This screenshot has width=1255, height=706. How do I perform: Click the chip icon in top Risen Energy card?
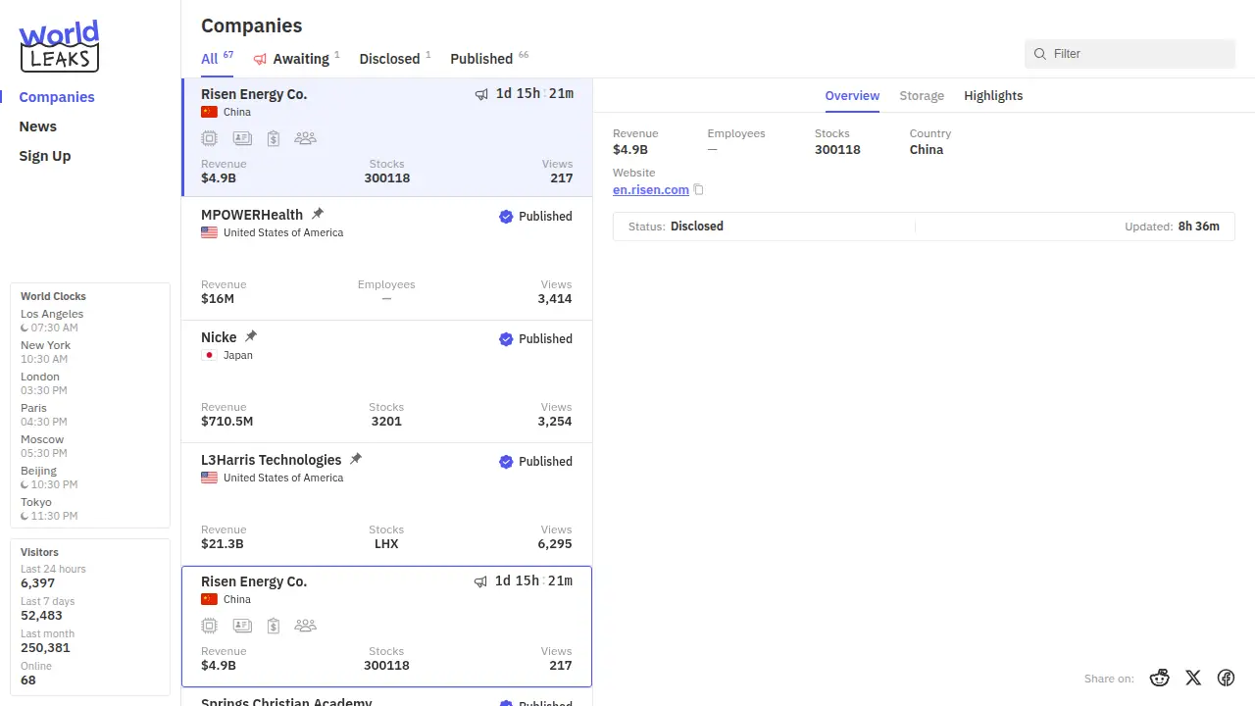(210, 138)
